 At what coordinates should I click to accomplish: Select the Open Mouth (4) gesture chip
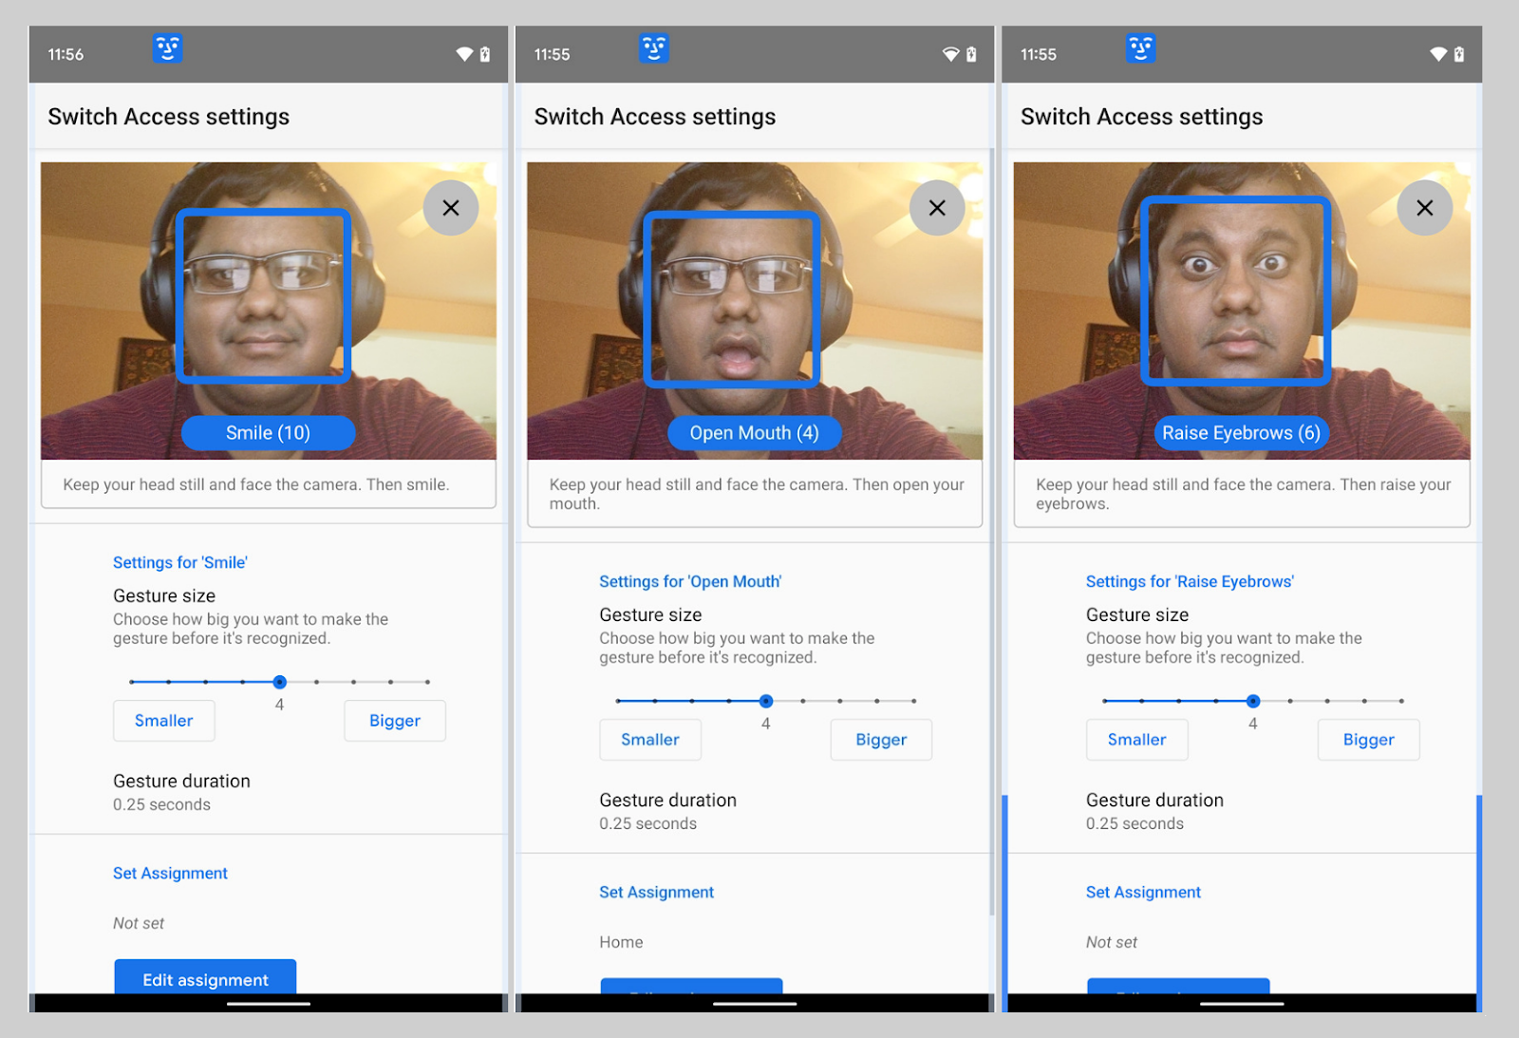[754, 432]
